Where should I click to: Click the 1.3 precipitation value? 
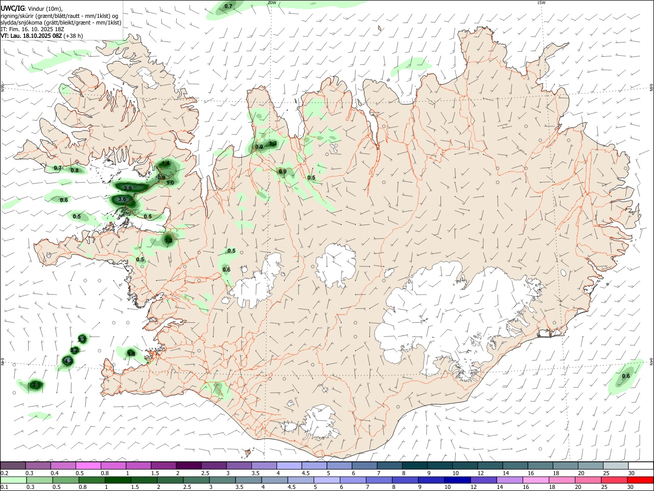pos(273,144)
